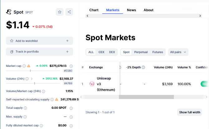Click Self-reported circulating supply info icon
The height and width of the screenshot is (129, 209).
click(x=52, y=99)
